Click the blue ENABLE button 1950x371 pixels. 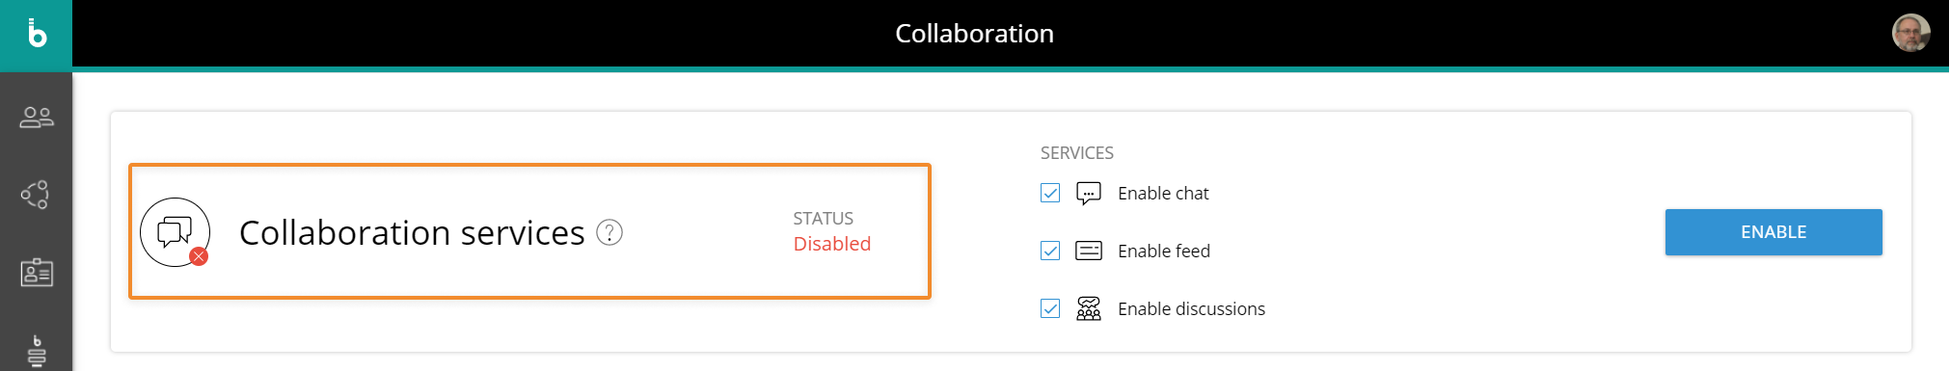(x=1774, y=232)
